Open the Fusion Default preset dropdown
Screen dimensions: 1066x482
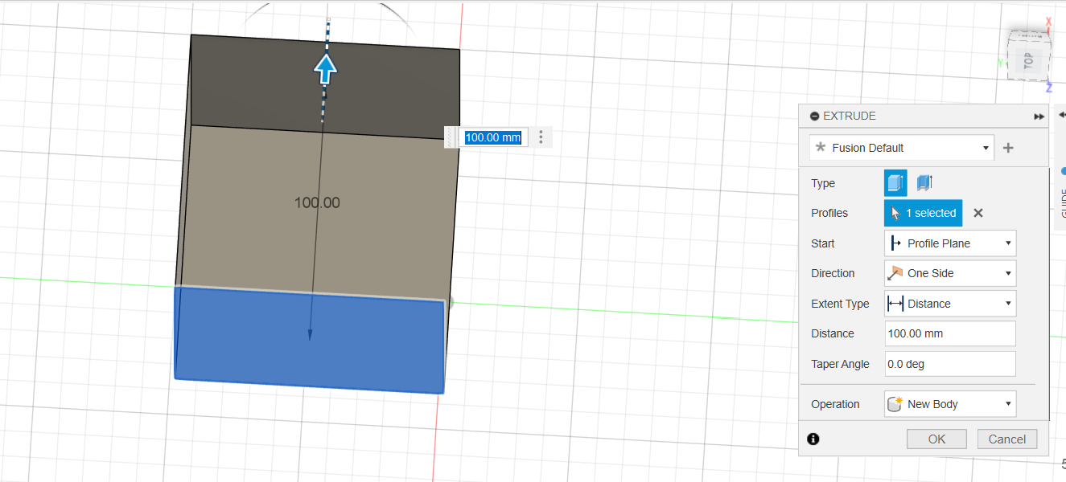(902, 148)
